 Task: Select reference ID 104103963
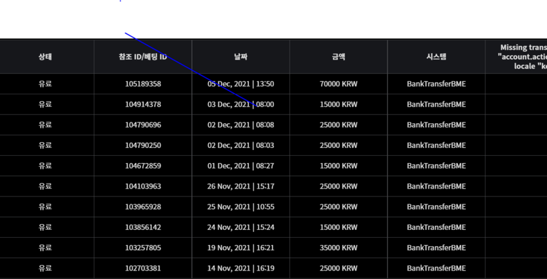pyautogui.click(x=143, y=186)
